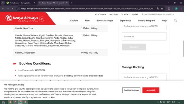Open the Experience menu
The width and height of the screenshot is (184, 104).
(x=125, y=20)
